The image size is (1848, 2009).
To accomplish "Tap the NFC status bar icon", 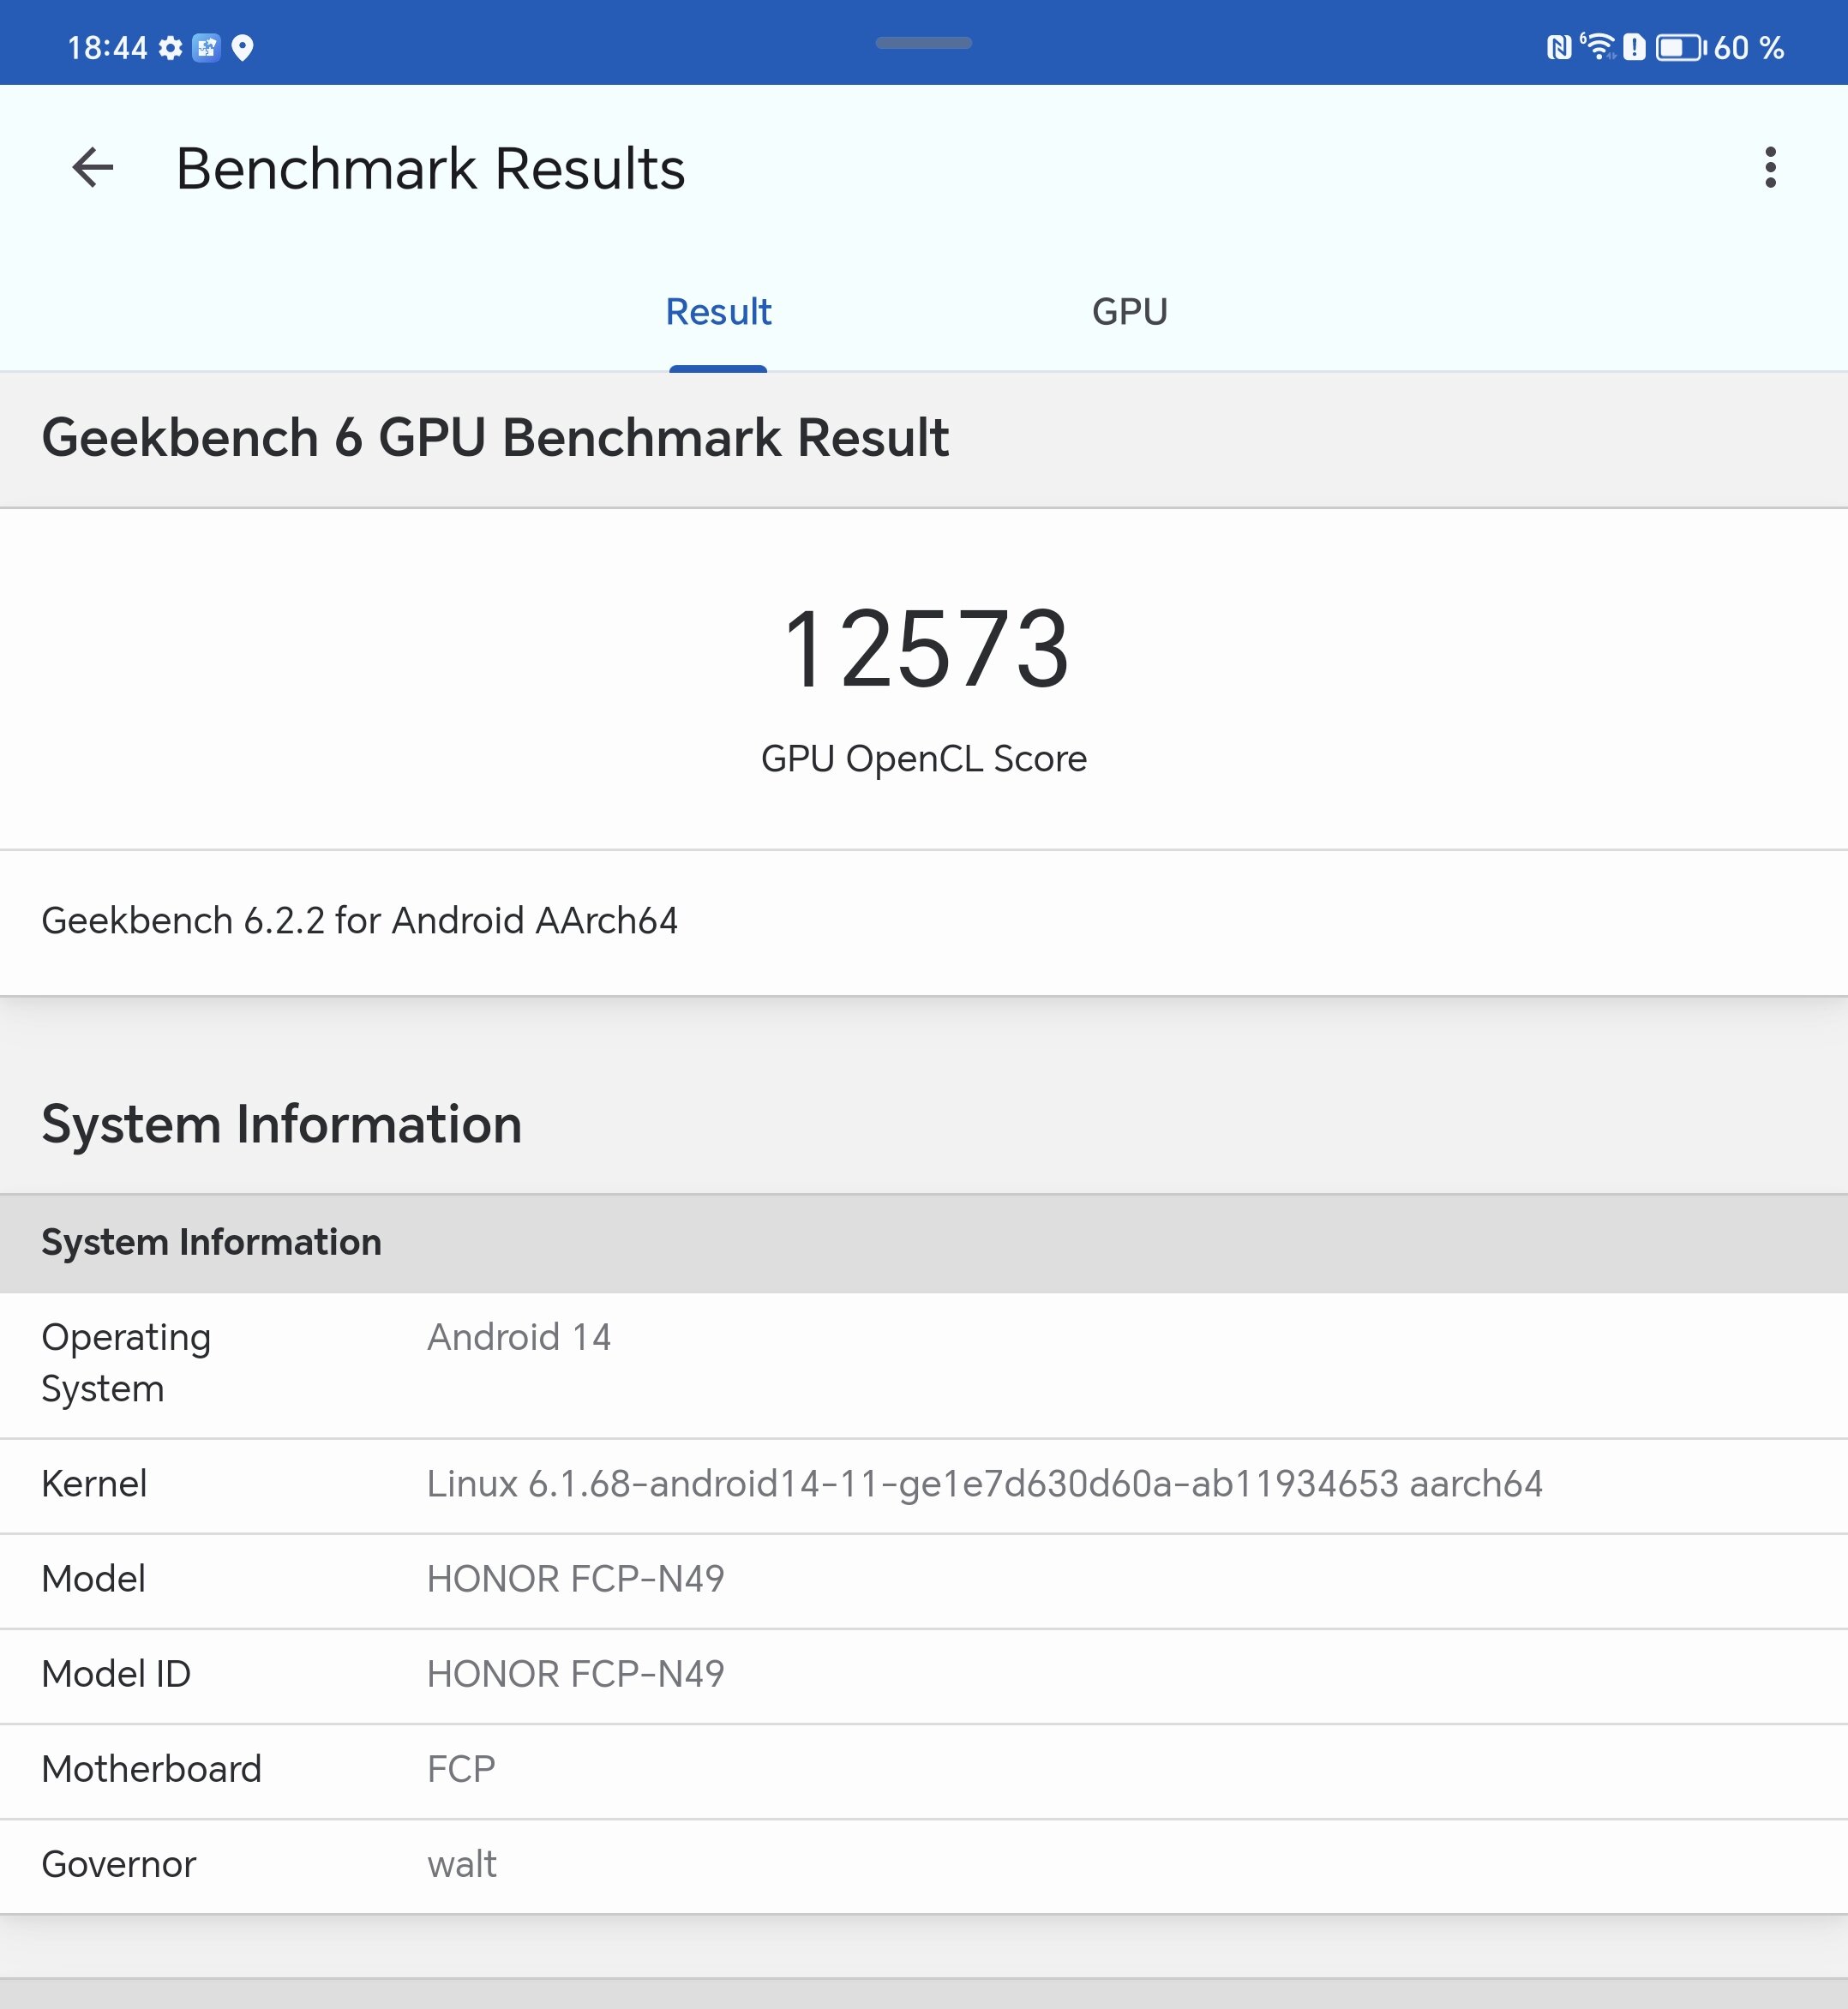I will pyautogui.click(x=1559, y=47).
